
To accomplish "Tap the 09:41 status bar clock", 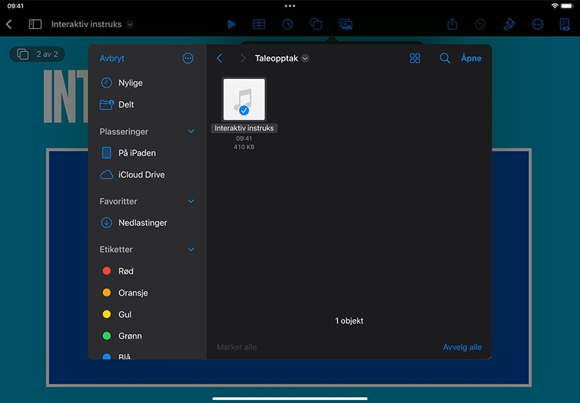I will pos(15,6).
